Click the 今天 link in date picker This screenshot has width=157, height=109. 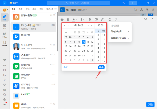click(65, 67)
